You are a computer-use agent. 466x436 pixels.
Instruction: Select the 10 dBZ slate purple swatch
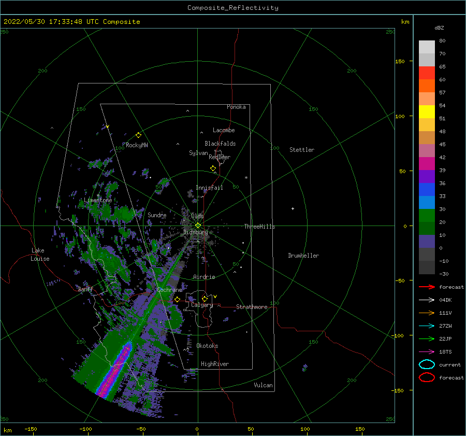point(427,242)
